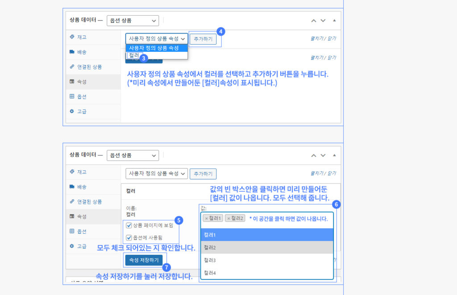The image size is (457, 295).
Task: Click the 배송 shipping truck icon
Action: point(73,52)
